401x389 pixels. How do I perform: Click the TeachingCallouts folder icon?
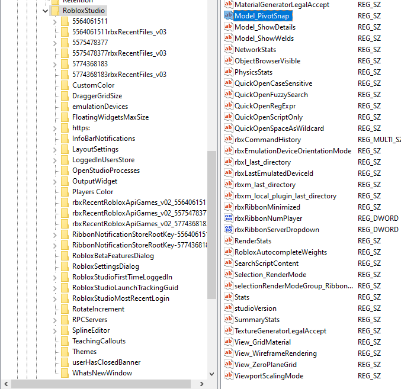(65, 341)
